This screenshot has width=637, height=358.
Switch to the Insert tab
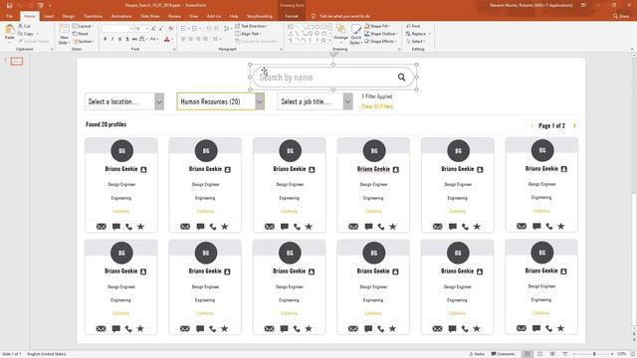point(49,16)
